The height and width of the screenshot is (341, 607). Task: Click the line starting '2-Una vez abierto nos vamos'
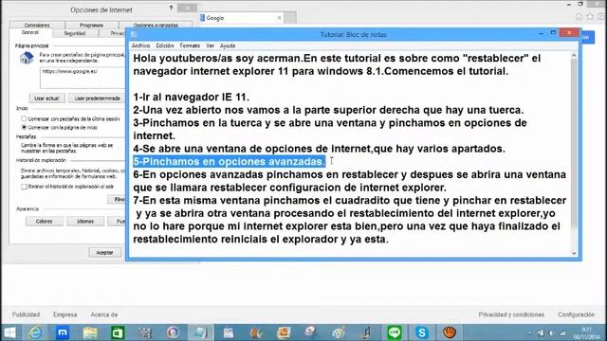[328, 110]
